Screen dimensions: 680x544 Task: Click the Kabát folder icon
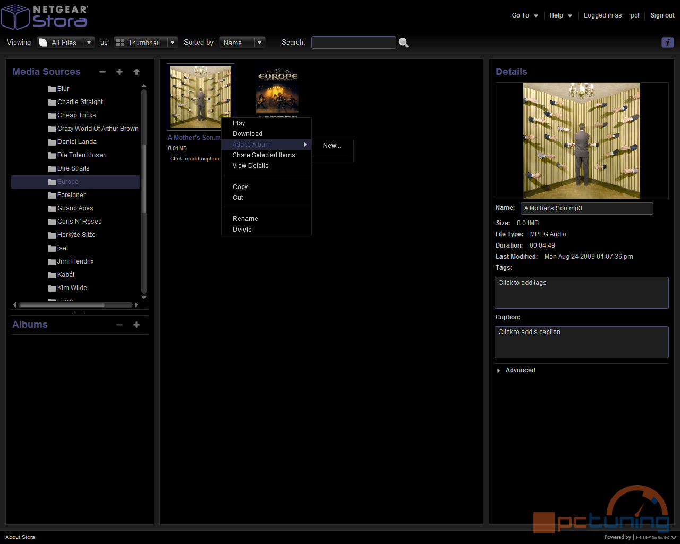52,275
